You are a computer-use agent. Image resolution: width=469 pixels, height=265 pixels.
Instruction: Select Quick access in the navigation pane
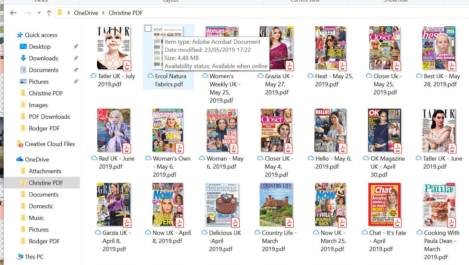(x=41, y=35)
